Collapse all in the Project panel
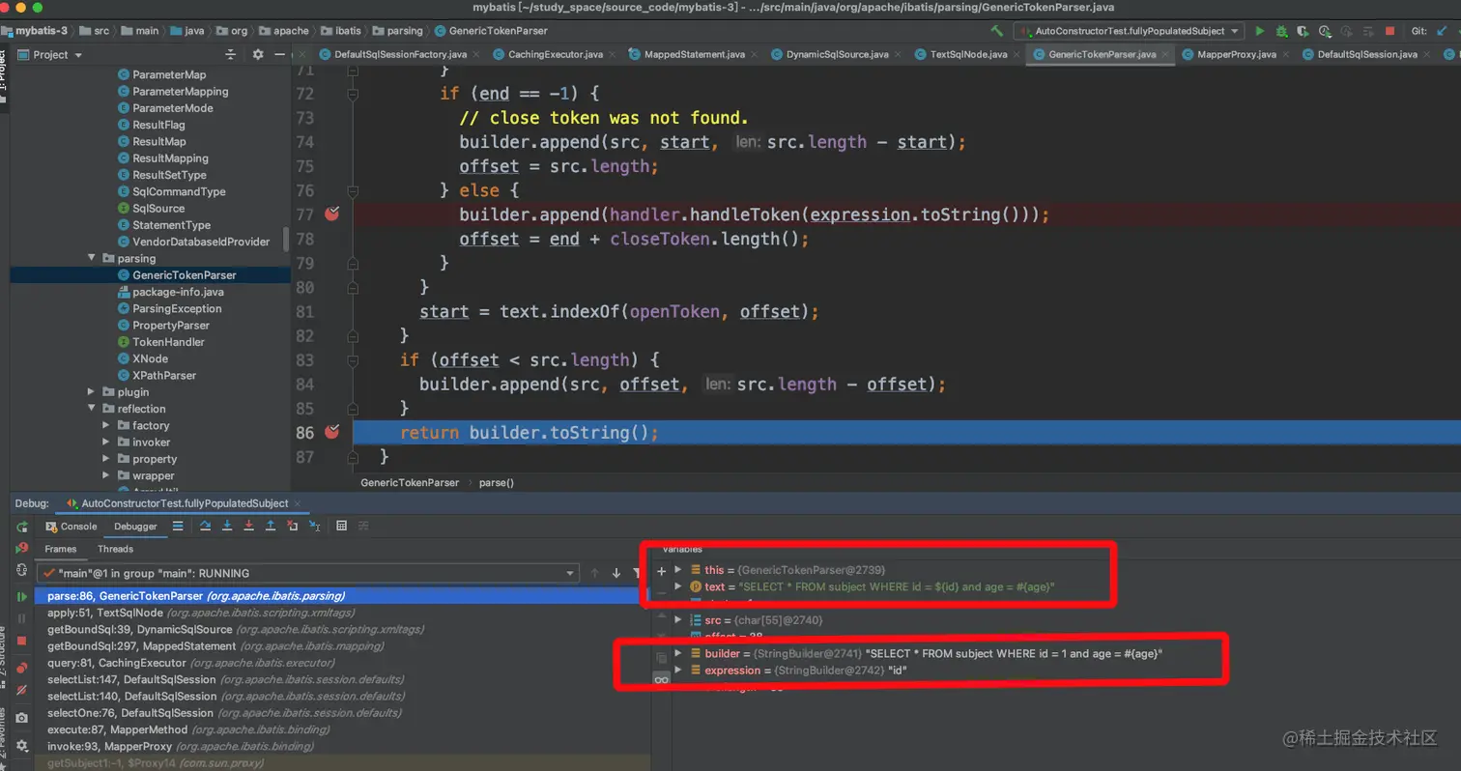The image size is (1461, 771). pyautogui.click(x=230, y=55)
